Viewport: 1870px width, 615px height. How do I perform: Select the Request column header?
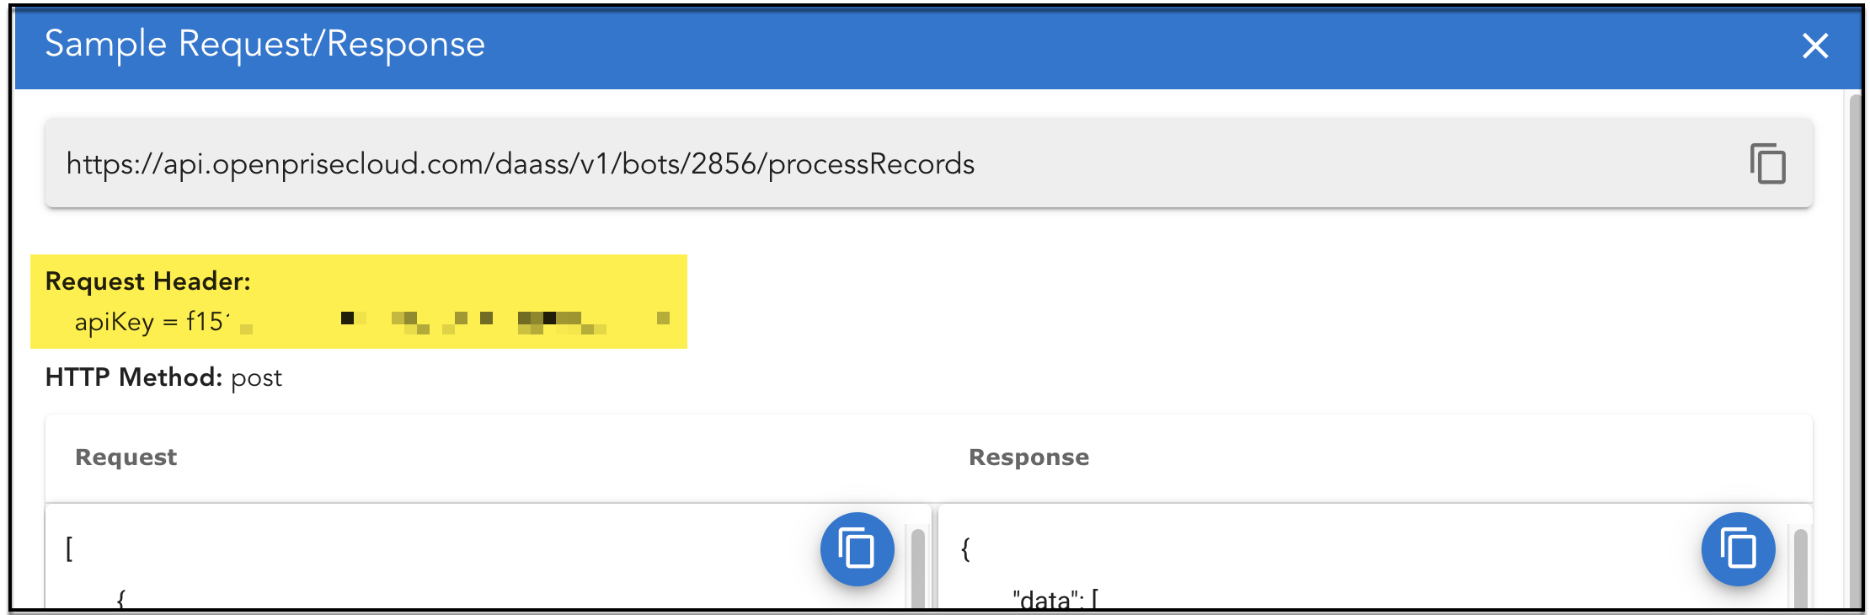tap(126, 457)
